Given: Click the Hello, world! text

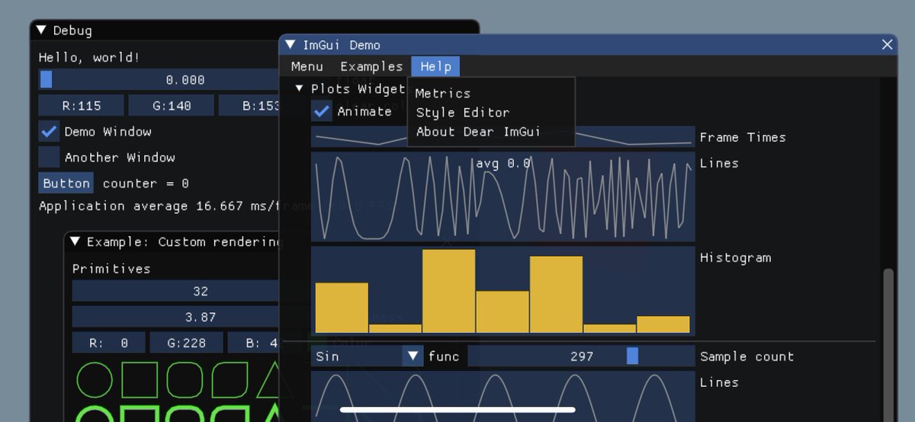Looking at the screenshot, I should pyautogui.click(x=89, y=57).
